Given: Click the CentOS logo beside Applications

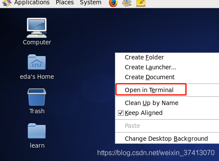Looking at the screenshot, I should point(6,3).
